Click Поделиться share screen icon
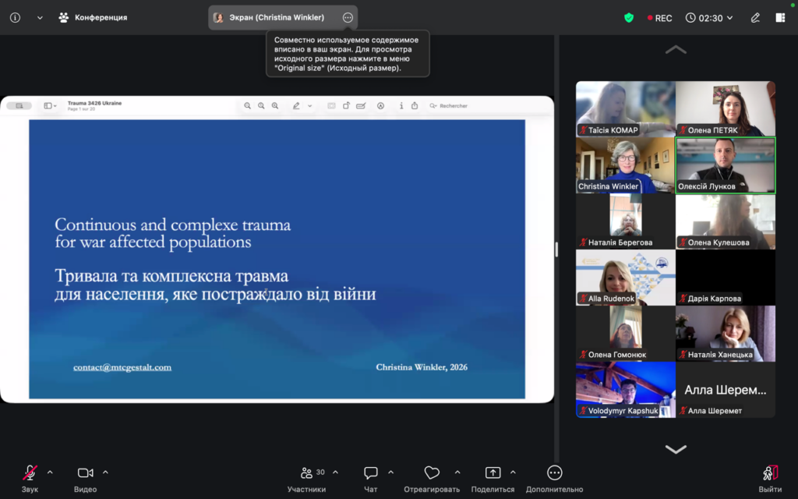Screen dimensions: 798x499 (x=493, y=473)
